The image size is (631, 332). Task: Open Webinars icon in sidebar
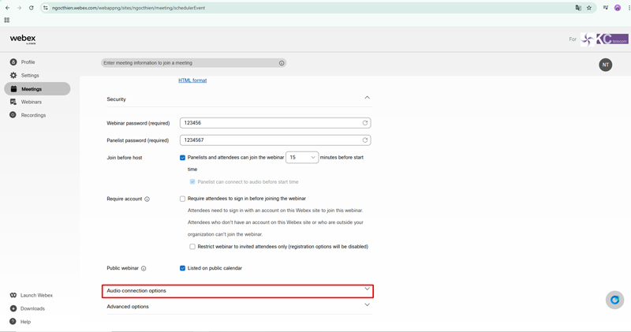tap(13, 102)
